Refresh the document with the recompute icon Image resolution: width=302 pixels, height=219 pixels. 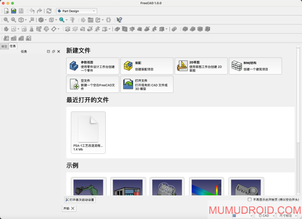coord(49,11)
